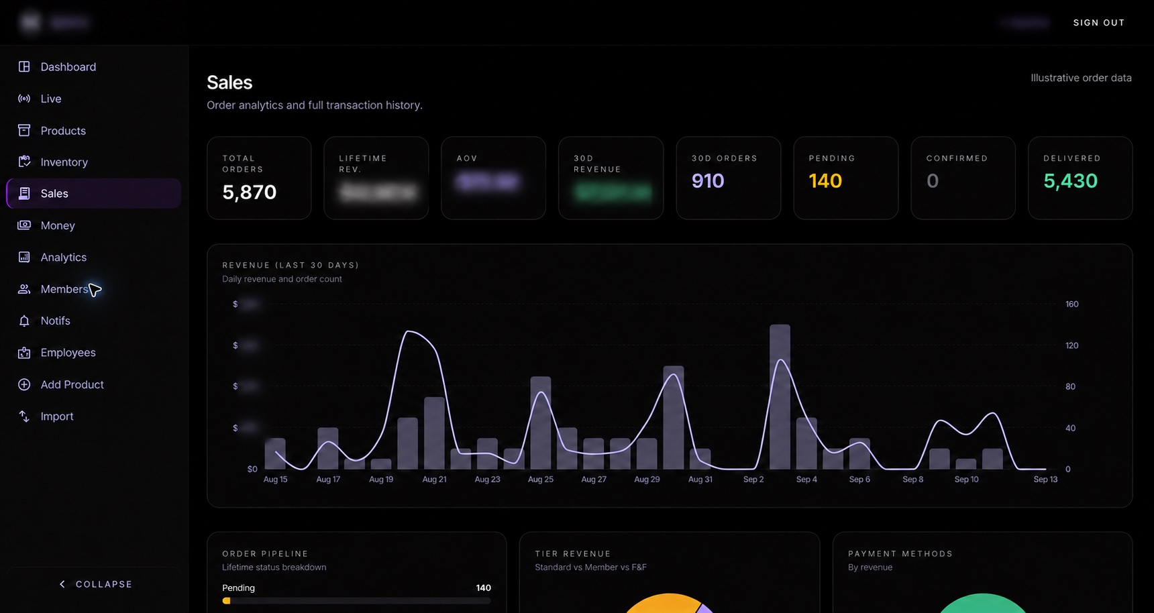The image size is (1154, 613).
Task: Click the SIGN OUT button
Action: [1099, 23]
